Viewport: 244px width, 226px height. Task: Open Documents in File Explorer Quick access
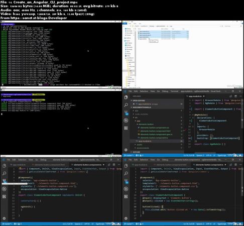click(129, 33)
